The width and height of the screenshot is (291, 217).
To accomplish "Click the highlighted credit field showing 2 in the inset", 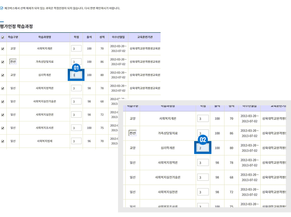I will click(203, 148).
